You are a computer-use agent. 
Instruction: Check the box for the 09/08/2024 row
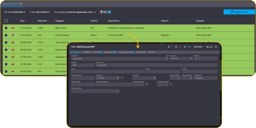[x=6, y=50]
